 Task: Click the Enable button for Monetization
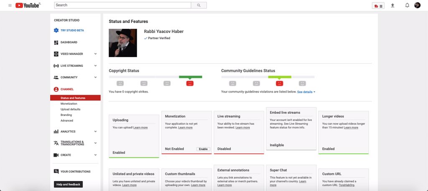(204, 149)
